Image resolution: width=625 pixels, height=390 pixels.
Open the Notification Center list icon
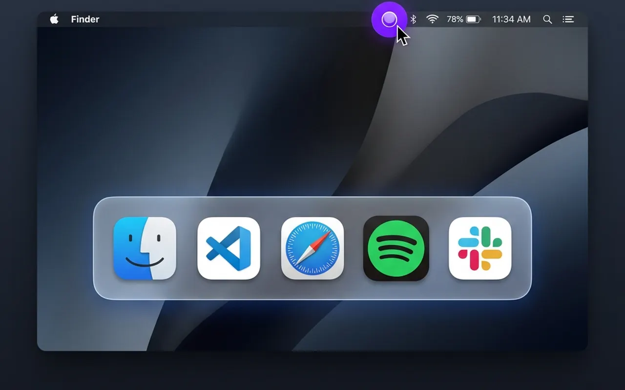568,19
